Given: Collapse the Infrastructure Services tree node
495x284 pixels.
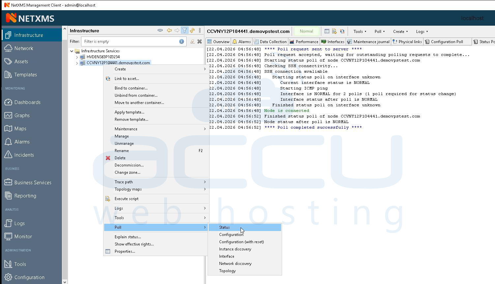Looking at the screenshot, I should click(x=72, y=51).
